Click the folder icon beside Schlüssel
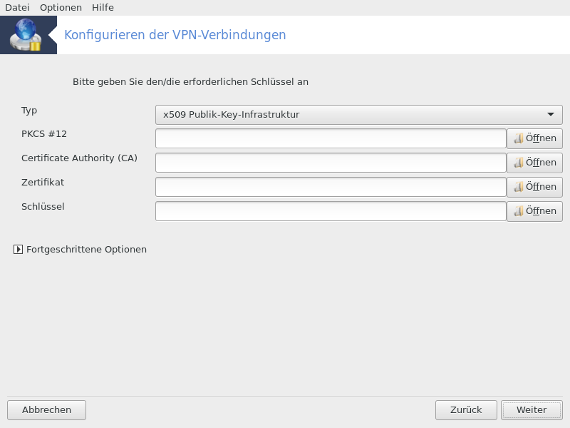570x428 pixels. pyautogui.click(x=519, y=211)
